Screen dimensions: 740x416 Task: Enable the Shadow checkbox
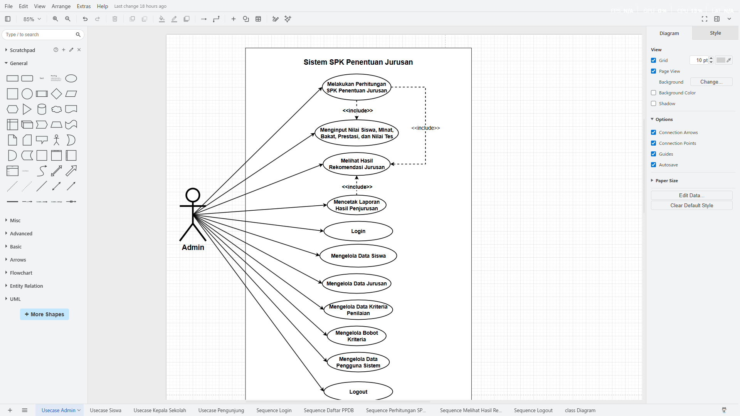(654, 103)
